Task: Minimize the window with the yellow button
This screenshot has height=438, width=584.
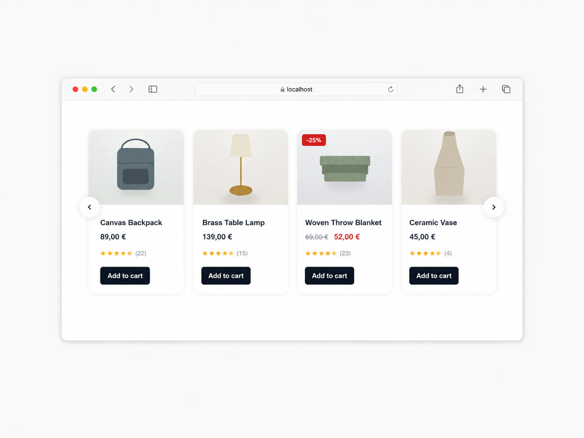Action: point(85,89)
